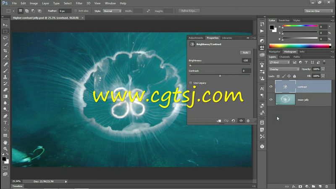Viewport: 336px width, 189px height.
Task: Select the Rectangular Marquee tool
Action: coord(5,31)
